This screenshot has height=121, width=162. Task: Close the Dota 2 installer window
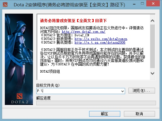coord(153,3)
